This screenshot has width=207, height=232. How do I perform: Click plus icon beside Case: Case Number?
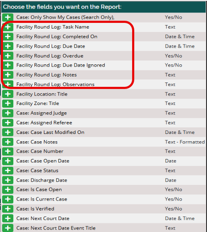click(8, 151)
